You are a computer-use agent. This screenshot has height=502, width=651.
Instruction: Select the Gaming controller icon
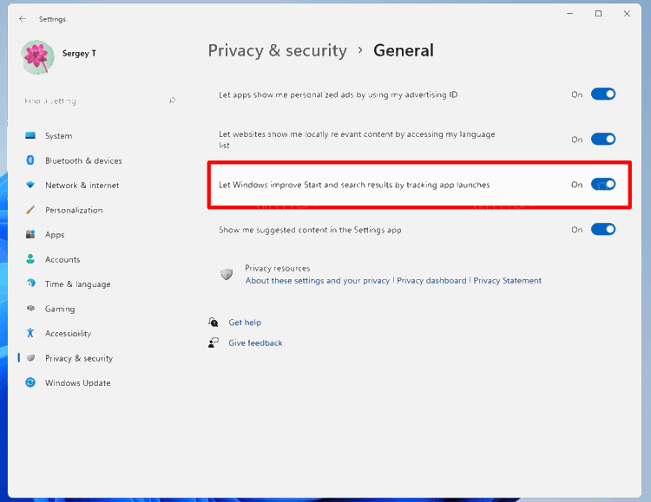click(30, 309)
